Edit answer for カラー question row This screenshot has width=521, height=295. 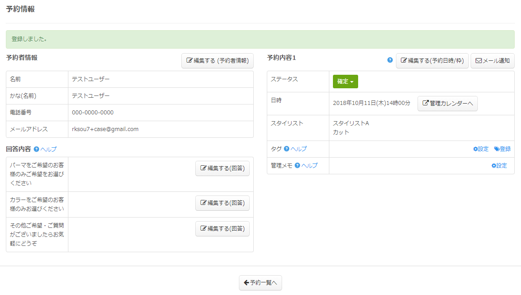[222, 203]
